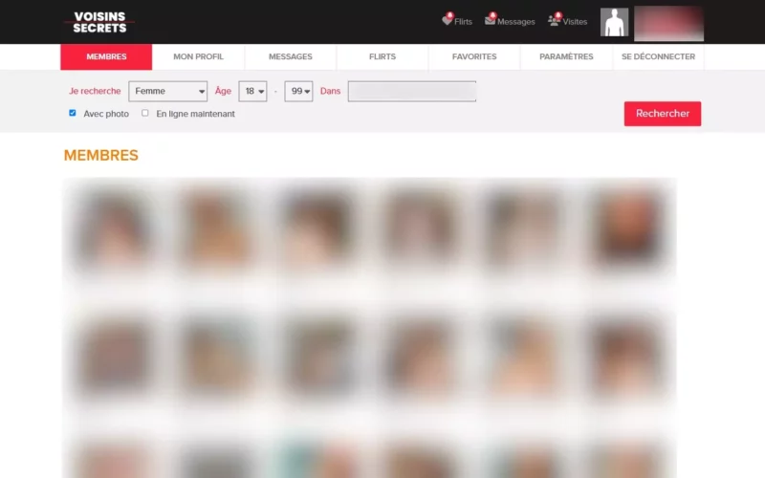Click the Dans location input field
Screen dimensions: 765x478
[412, 91]
